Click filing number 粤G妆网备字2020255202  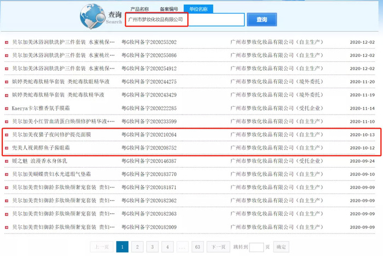(149, 42)
